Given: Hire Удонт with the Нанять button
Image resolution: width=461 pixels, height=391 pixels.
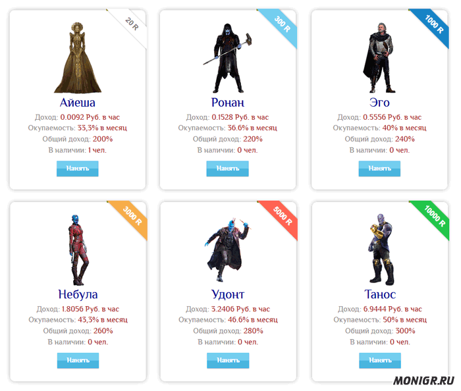Looking at the screenshot, I should click(228, 361).
